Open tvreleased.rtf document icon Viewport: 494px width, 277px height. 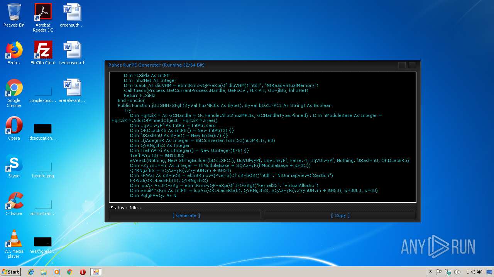tap(72, 53)
